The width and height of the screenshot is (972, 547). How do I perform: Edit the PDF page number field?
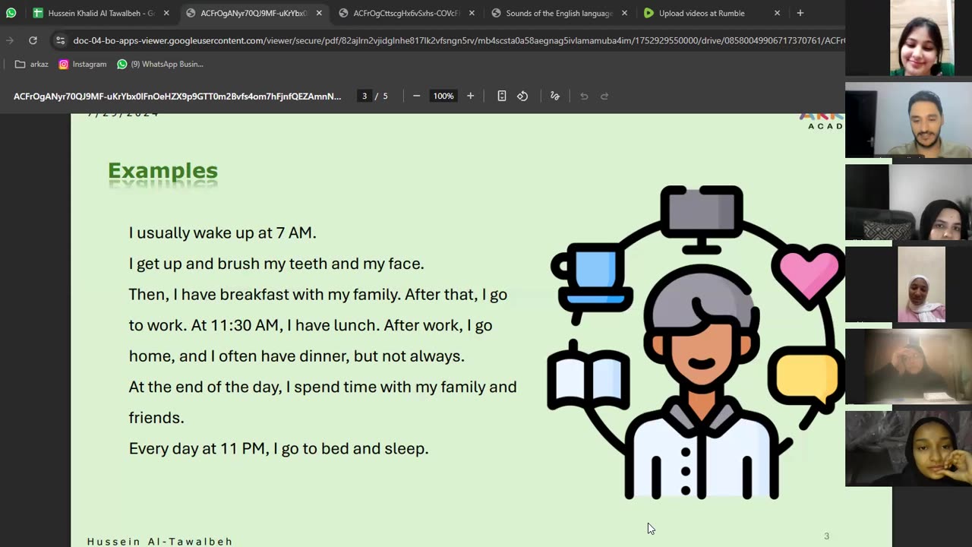(x=364, y=96)
